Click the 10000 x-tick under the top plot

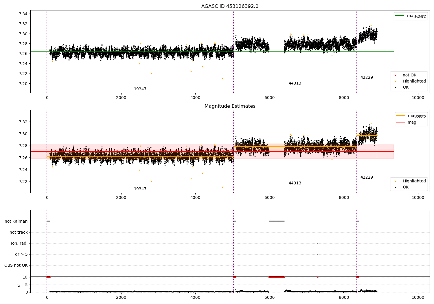pos(418,98)
